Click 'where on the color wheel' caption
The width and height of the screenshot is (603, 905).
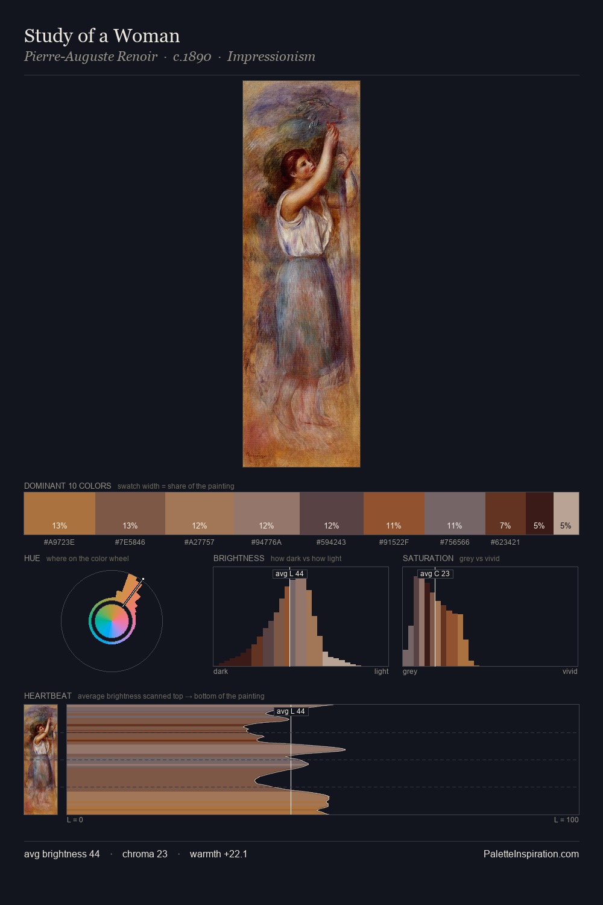pyautogui.click(x=87, y=559)
